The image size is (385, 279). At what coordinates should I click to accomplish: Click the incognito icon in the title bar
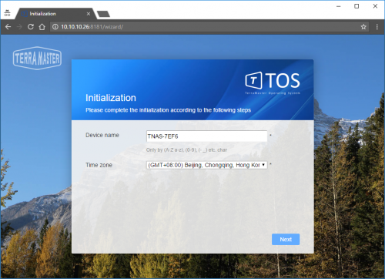point(7,13)
